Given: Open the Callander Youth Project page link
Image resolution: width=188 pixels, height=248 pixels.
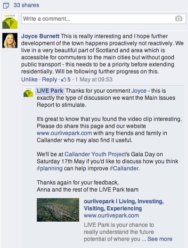Looking at the screenshot, I should (95, 154).
